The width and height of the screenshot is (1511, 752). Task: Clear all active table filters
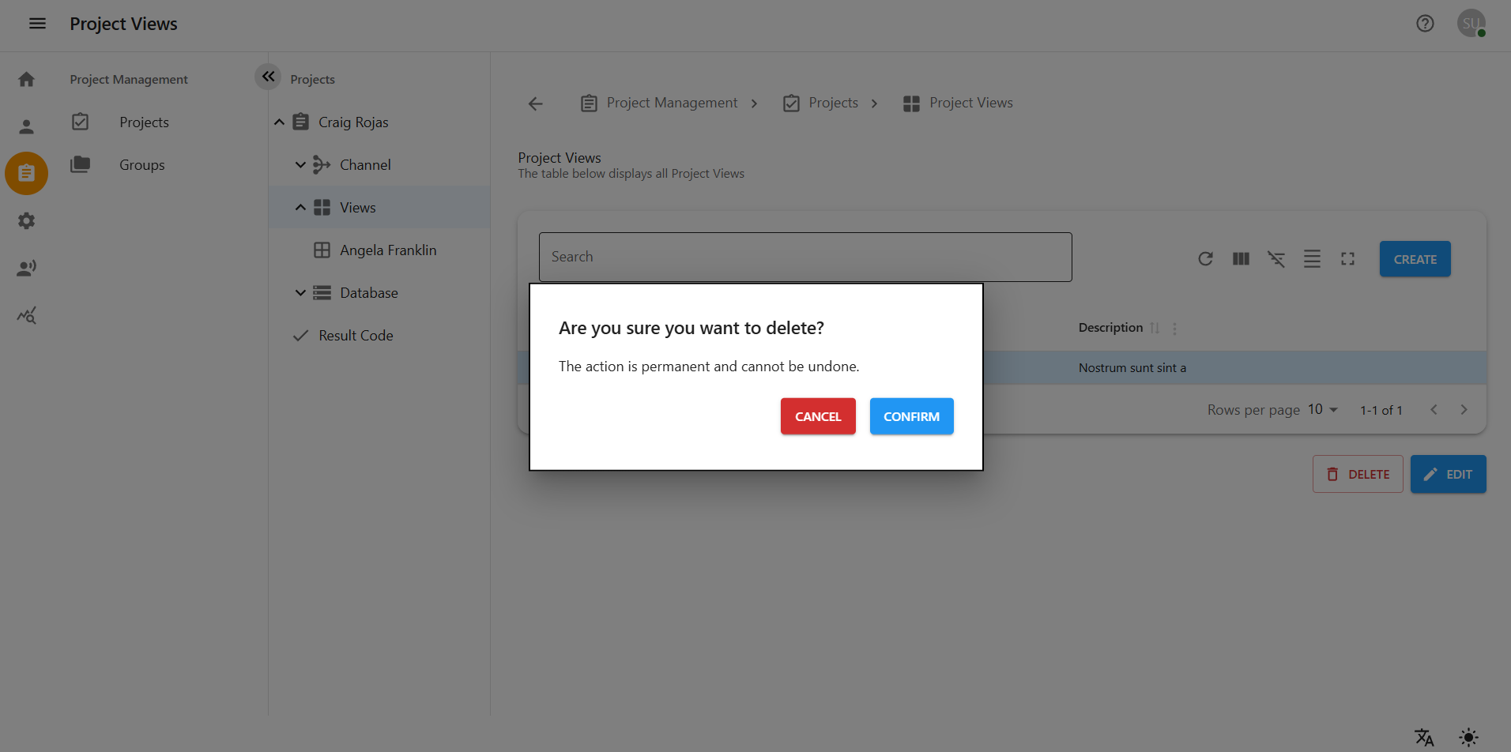(1276, 258)
